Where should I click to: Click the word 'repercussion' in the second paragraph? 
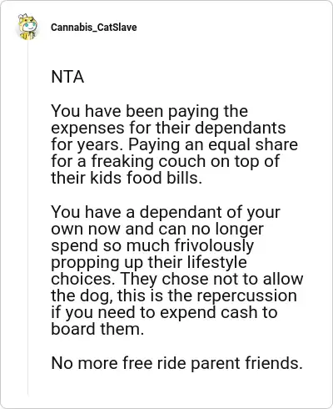click(x=246, y=296)
